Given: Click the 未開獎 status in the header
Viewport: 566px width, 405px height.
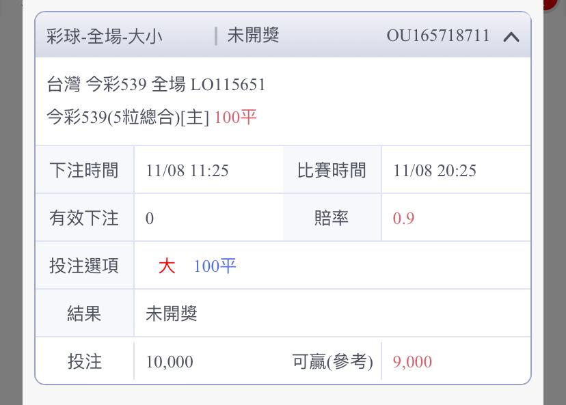Looking at the screenshot, I should tap(253, 36).
